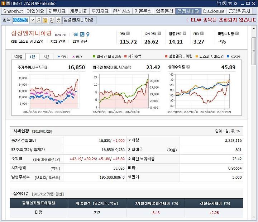Click the 예상실적 value 717
The image size is (258, 222).
(x=97, y=213)
